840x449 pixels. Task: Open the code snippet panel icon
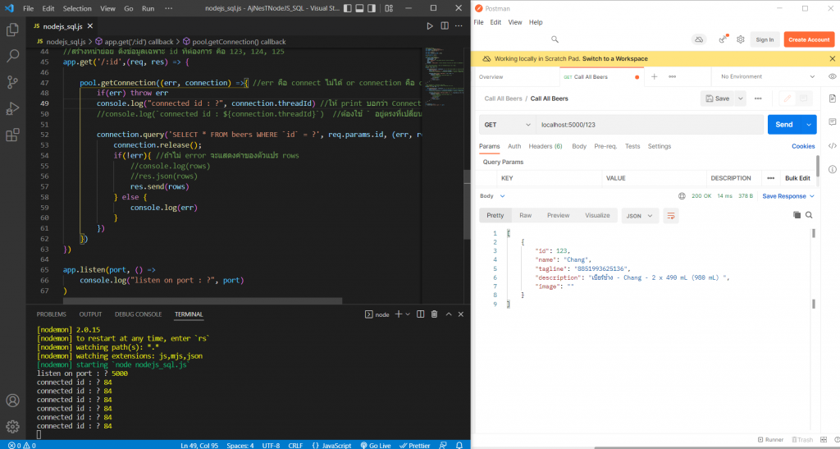(833, 146)
